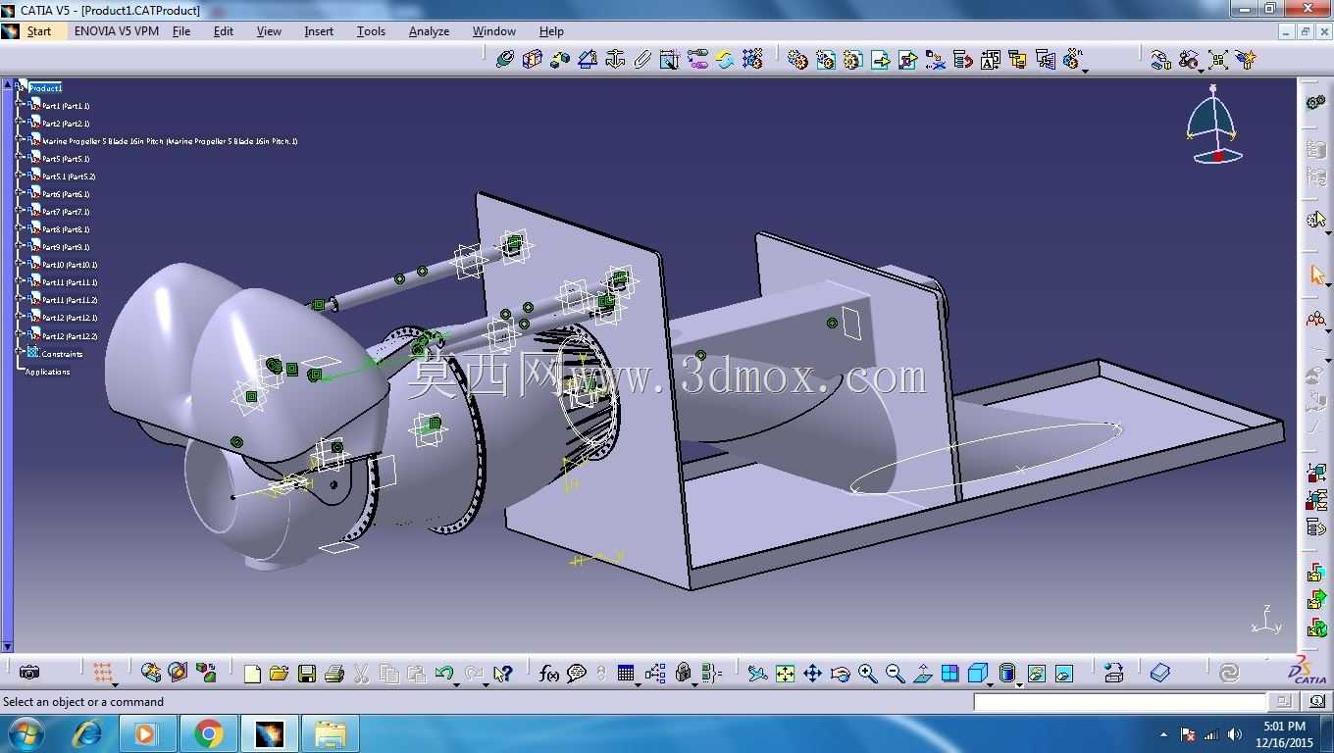This screenshot has width=1334, height=753.
Task: Create a new document with New icon
Action: pos(252,674)
